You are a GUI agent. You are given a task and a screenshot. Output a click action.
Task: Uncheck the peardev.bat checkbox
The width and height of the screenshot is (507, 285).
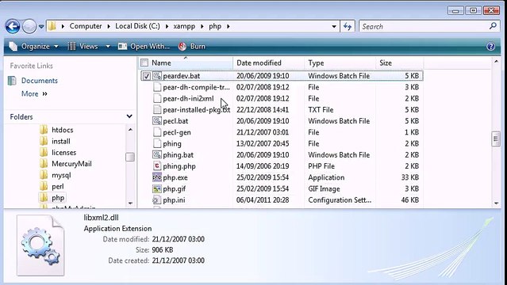(147, 76)
